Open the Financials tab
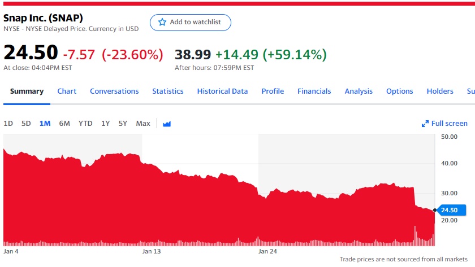 pyautogui.click(x=314, y=91)
